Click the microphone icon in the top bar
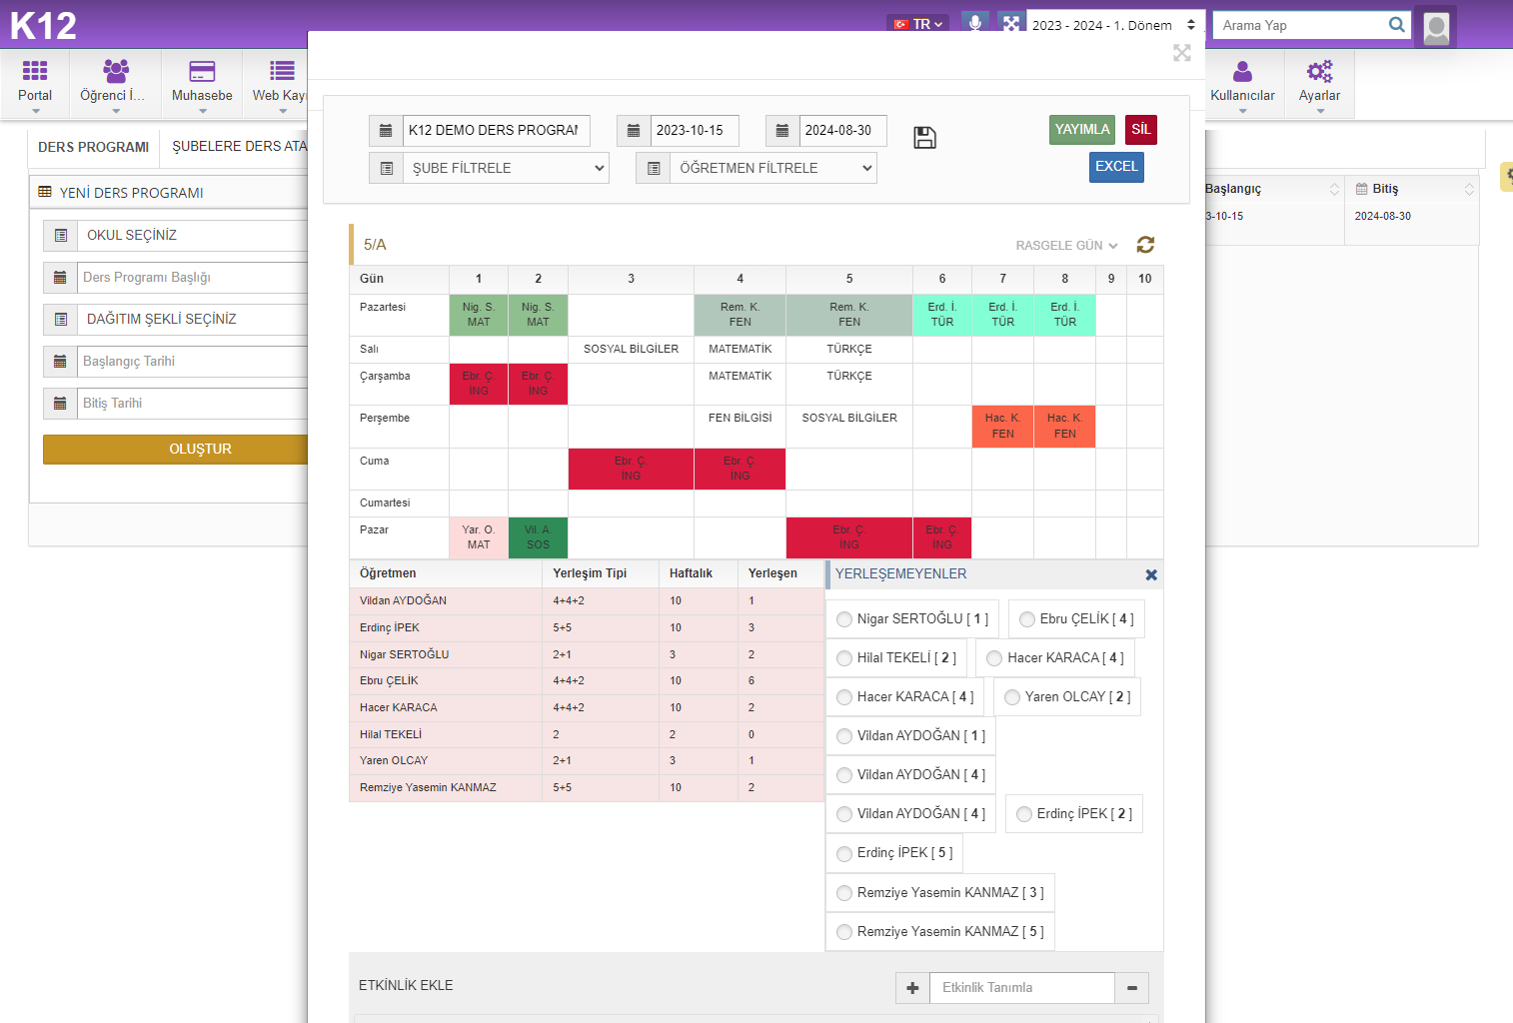 (x=975, y=23)
